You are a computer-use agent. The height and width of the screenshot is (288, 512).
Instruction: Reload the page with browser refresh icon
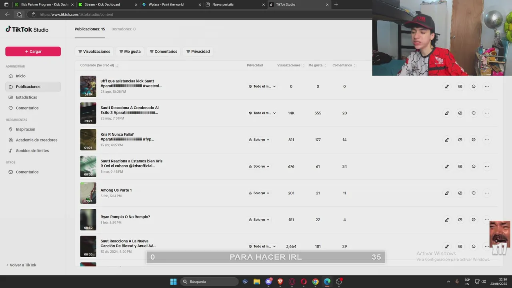[x=19, y=14]
